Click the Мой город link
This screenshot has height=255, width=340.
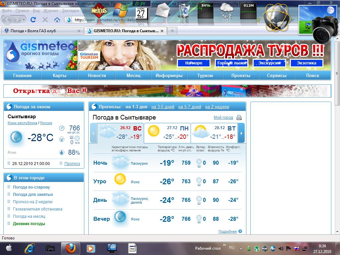click(x=223, y=118)
